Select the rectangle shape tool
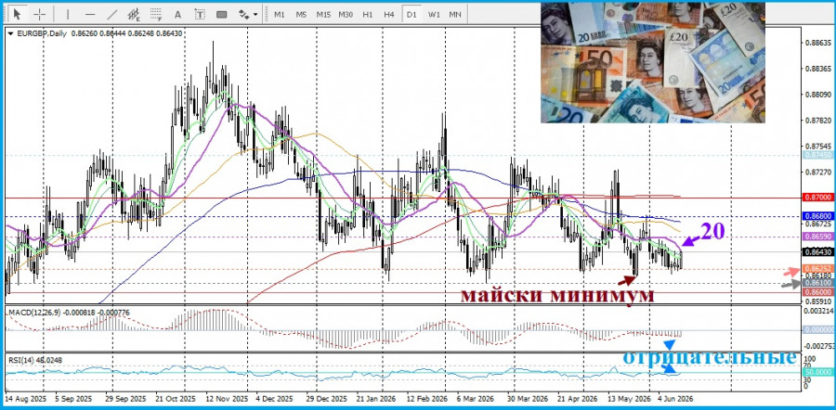The image size is (836, 410). [221, 14]
